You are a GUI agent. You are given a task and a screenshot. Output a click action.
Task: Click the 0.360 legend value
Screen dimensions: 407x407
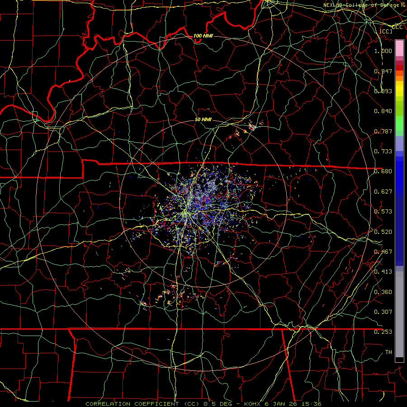[x=383, y=292]
